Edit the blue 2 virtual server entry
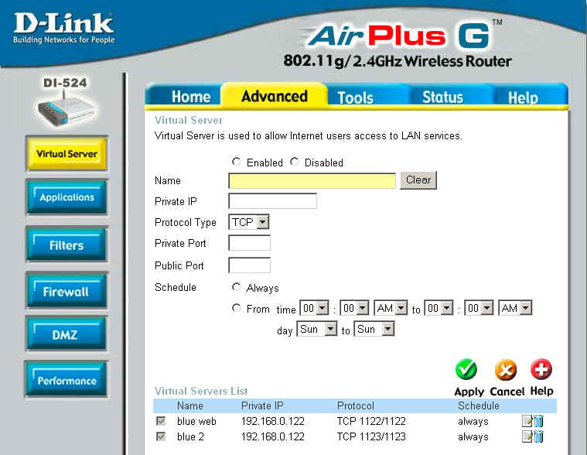This screenshot has width=587, height=455. 527,436
